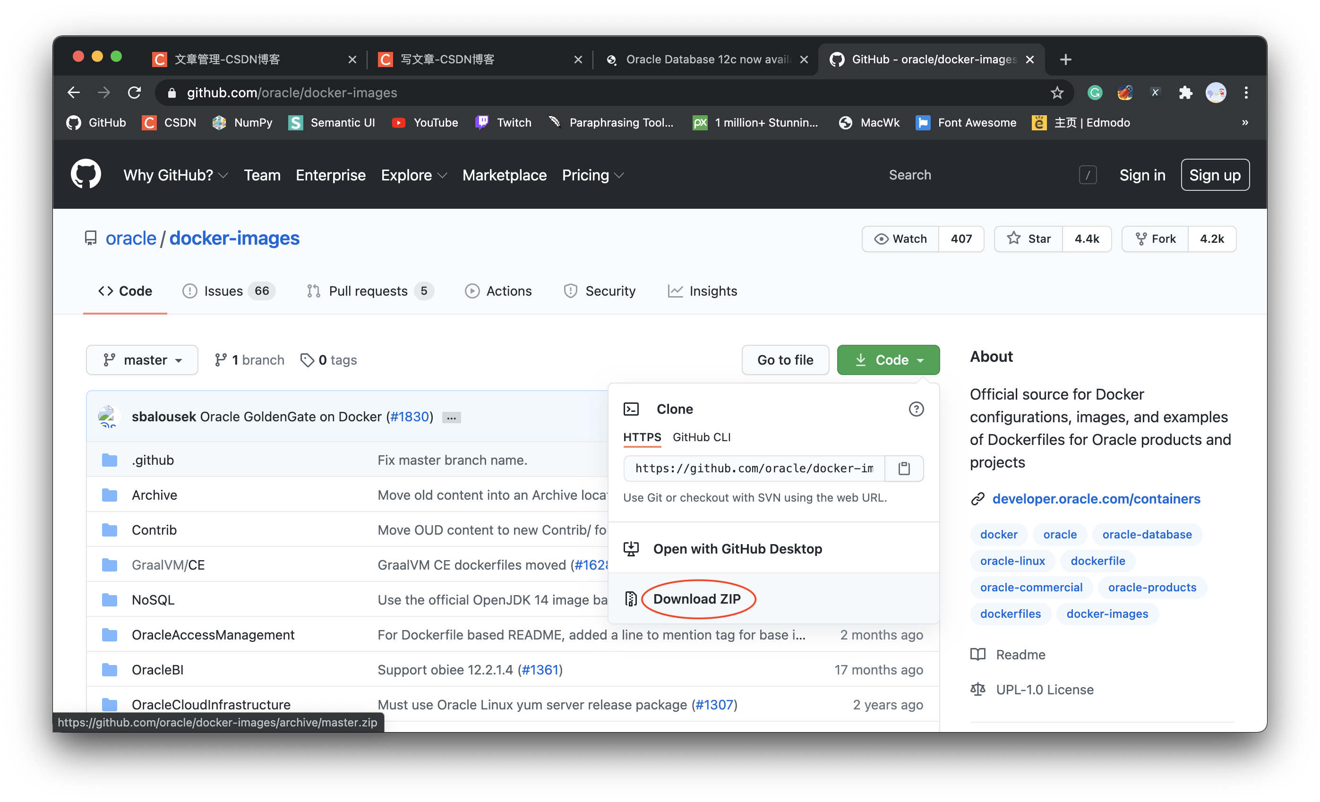The height and width of the screenshot is (802, 1320).
Task: Copy the clone URL with clipboard icon
Action: coord(904,468)
